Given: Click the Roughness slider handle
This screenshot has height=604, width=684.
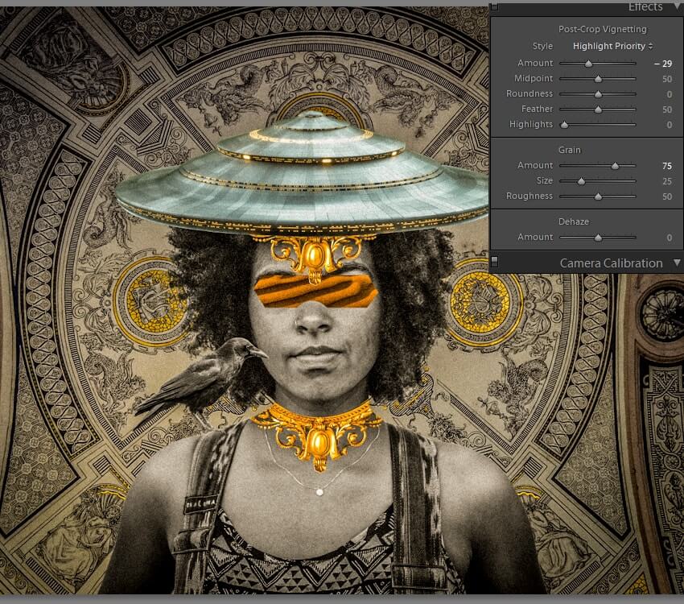Looking at the screenshot, I should (598, 197).
